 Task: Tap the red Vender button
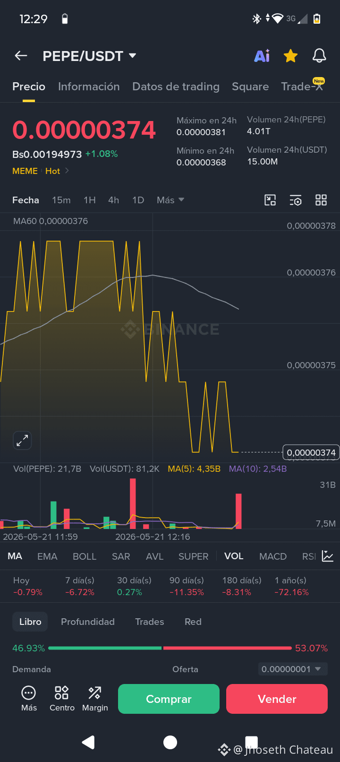pos(277,699)
